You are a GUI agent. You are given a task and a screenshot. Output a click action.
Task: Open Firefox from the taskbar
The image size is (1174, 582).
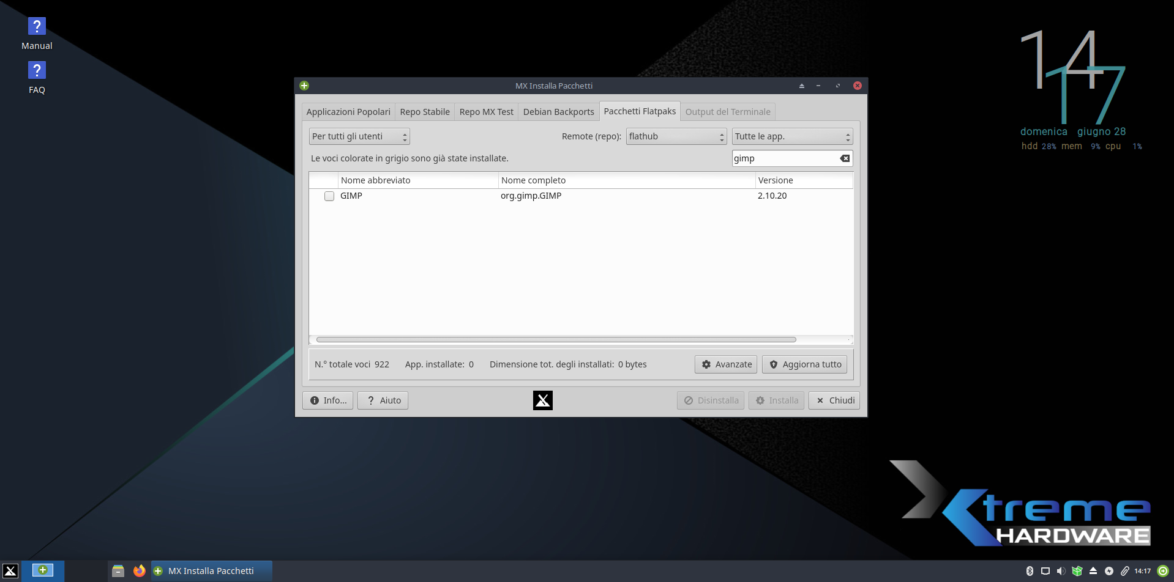point(140,571)
